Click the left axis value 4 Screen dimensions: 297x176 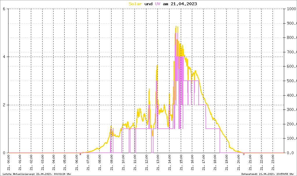[4, 57]
